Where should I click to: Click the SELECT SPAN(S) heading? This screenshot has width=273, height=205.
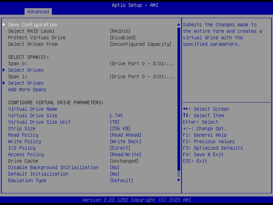(29, 57)
